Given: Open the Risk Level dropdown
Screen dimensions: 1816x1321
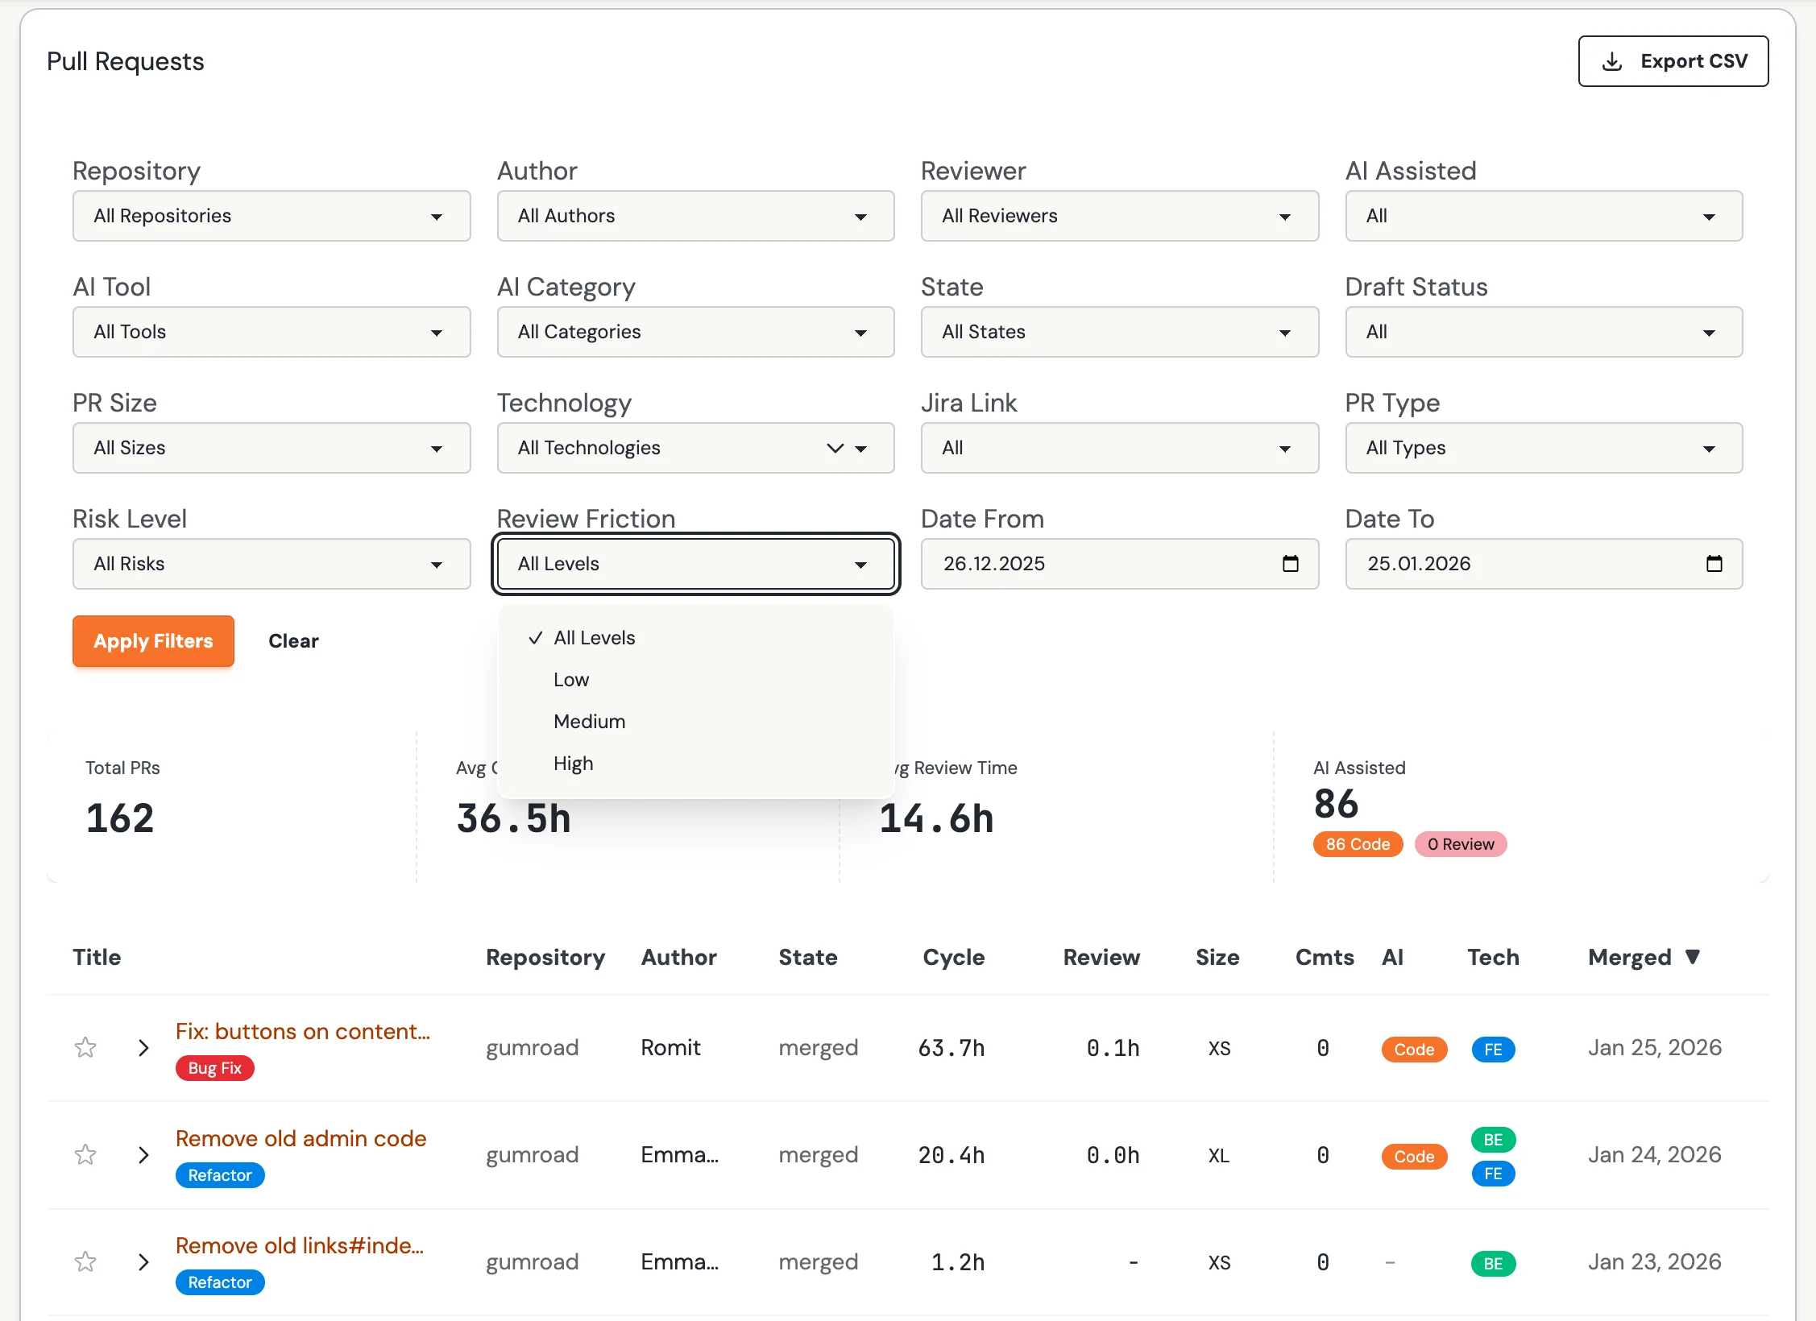Looking at the screenshot, I should [272, 564].
